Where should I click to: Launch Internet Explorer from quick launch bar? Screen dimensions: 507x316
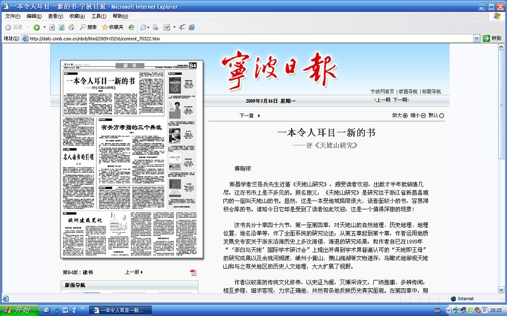56,310
